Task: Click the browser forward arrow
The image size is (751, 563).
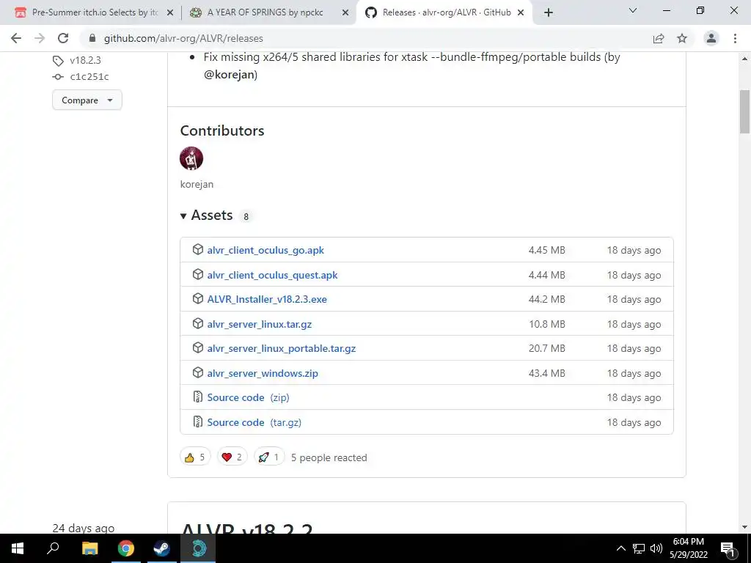Action: (40, 38)
